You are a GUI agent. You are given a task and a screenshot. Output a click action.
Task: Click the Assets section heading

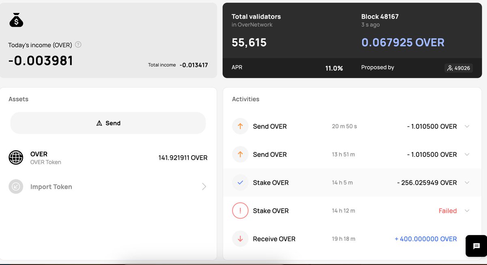18,99
